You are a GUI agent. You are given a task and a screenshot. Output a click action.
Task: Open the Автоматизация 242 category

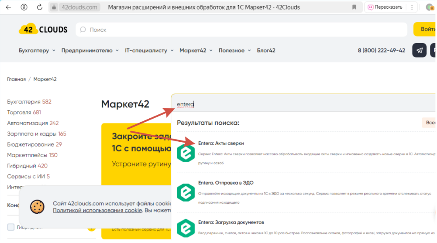pos(33,123)
